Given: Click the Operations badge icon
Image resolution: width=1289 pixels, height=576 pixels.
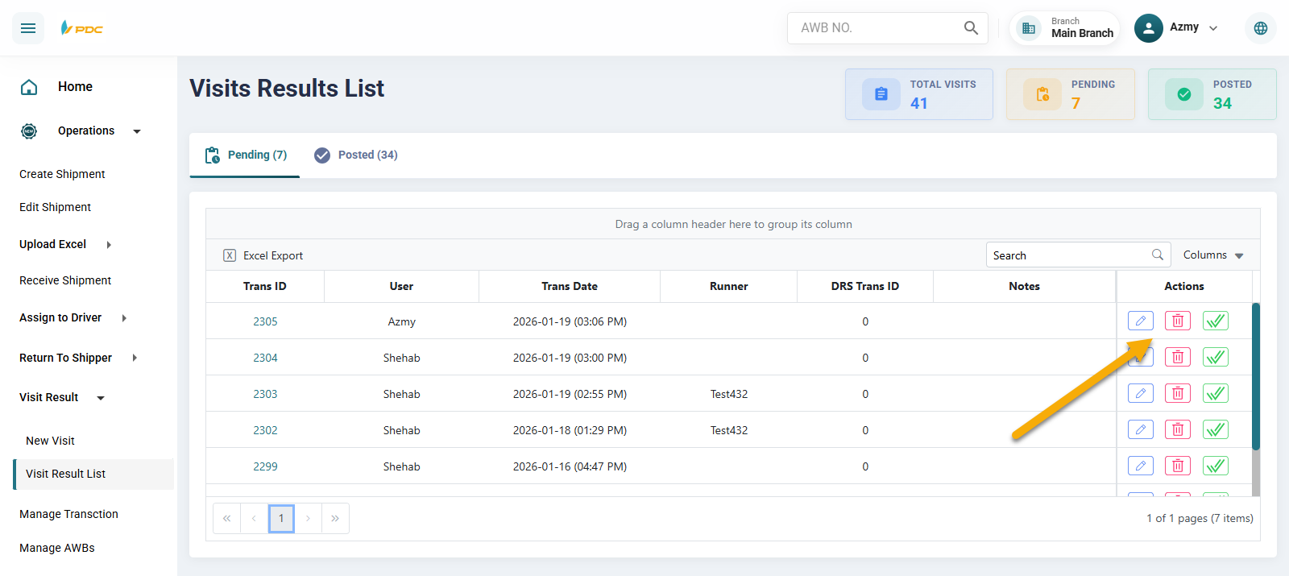Looking at the screenshot, I should 29,131.
